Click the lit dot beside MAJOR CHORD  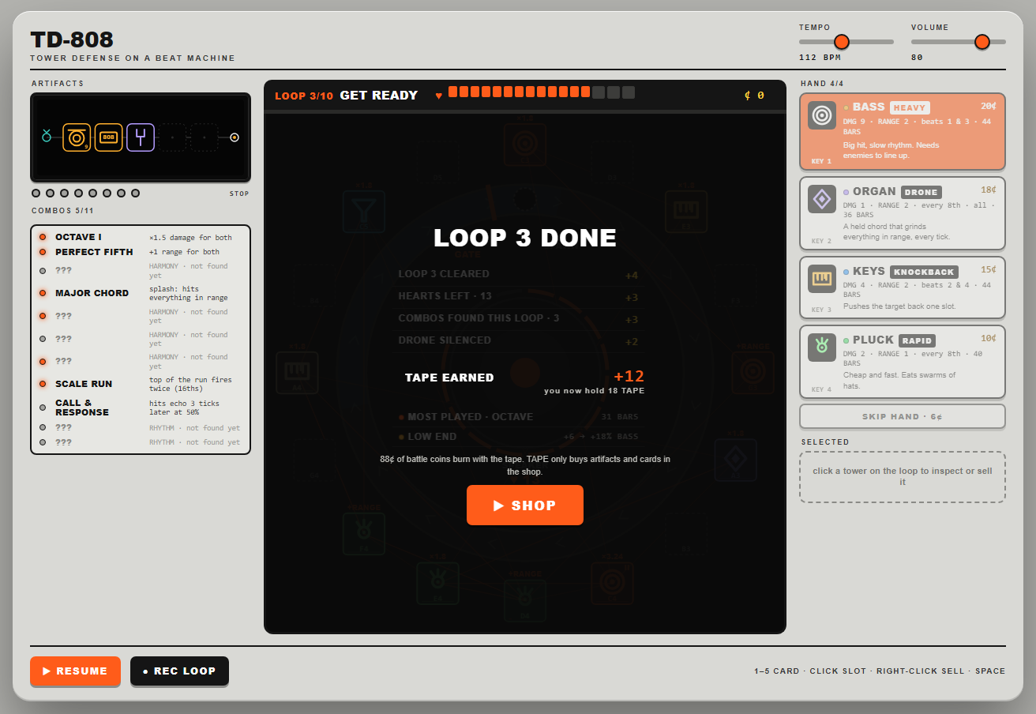(43, 293)
